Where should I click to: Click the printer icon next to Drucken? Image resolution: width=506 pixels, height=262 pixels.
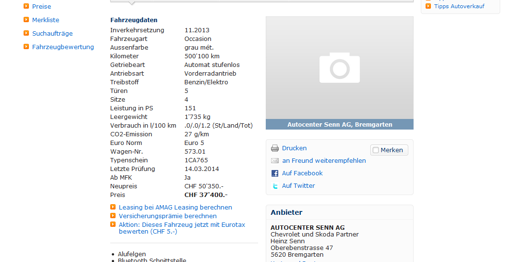[275, 148]
